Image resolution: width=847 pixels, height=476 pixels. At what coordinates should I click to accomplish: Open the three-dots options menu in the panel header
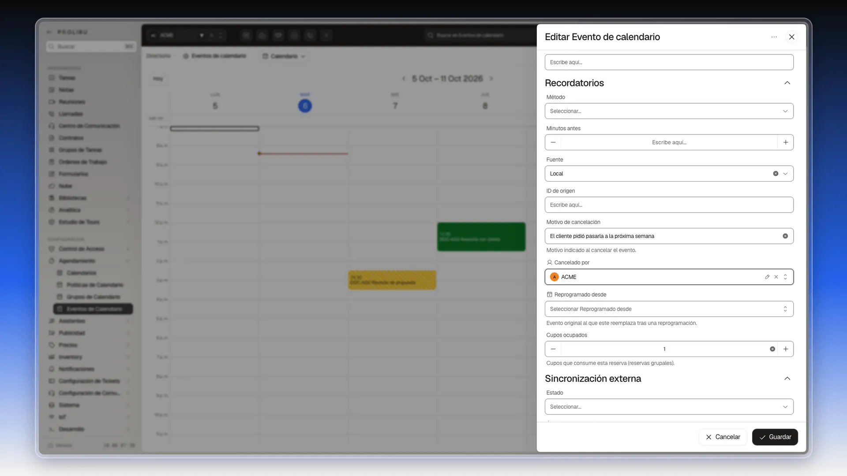click(x=774, y=37)
